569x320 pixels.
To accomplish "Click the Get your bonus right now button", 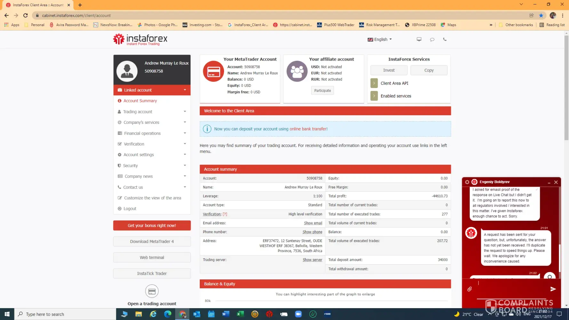I will pos(152,226).
